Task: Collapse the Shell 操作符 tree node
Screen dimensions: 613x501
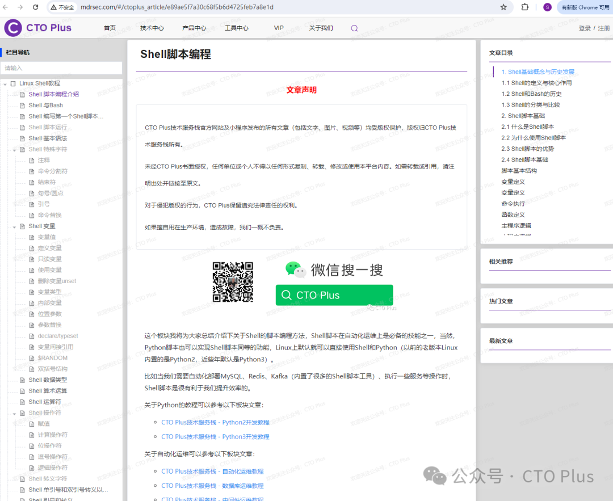Action: [14, 414]
